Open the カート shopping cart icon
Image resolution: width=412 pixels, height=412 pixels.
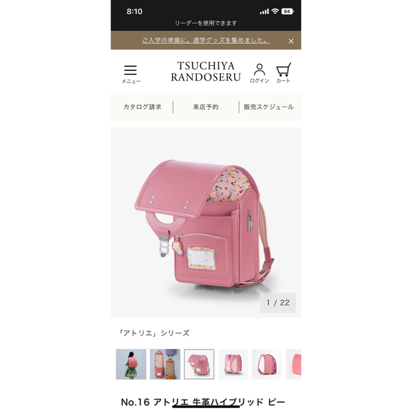[x=283, y=73]
